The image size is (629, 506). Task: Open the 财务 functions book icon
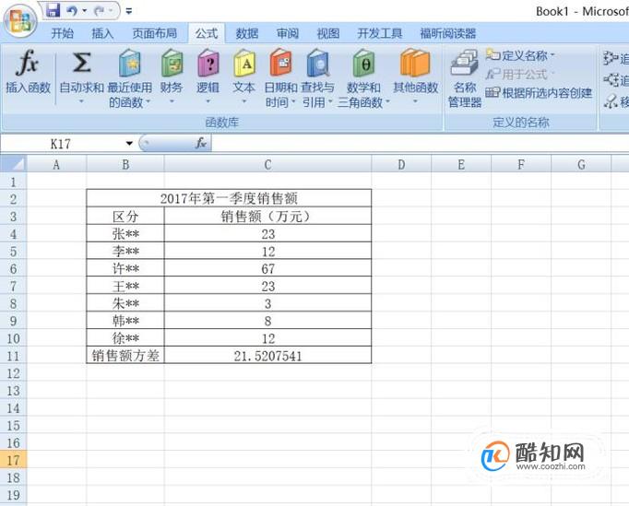pos(172,63)
